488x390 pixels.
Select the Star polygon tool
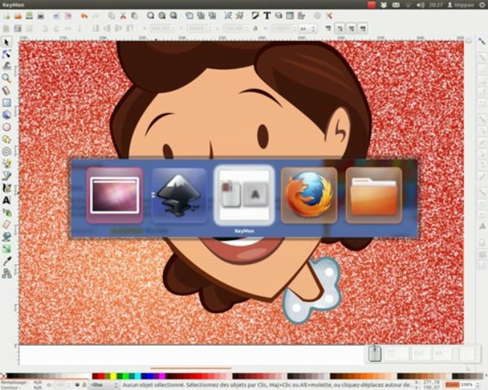[7, 139]
